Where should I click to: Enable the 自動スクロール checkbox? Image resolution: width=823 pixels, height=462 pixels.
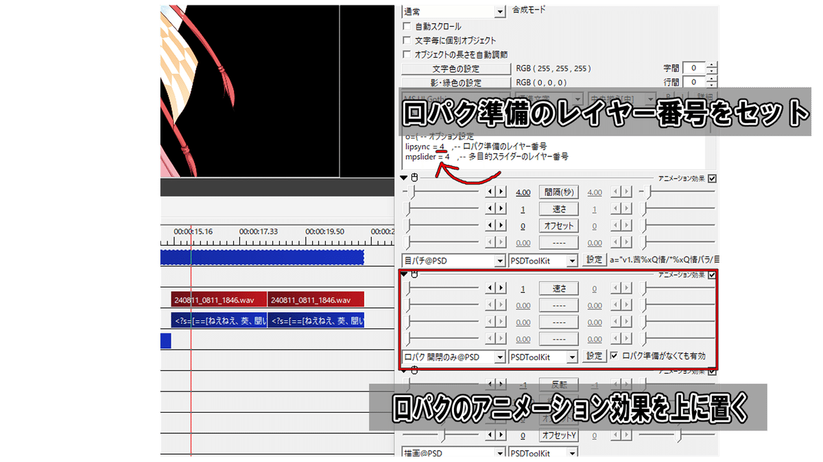point(407,25)
